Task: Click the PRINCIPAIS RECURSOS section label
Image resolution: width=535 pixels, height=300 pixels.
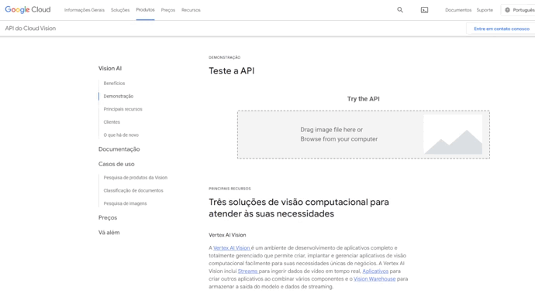Action: (x=230, y=189)
